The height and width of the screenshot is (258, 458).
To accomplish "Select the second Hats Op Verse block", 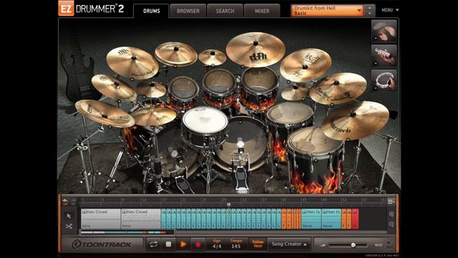I will pos(331,219).
